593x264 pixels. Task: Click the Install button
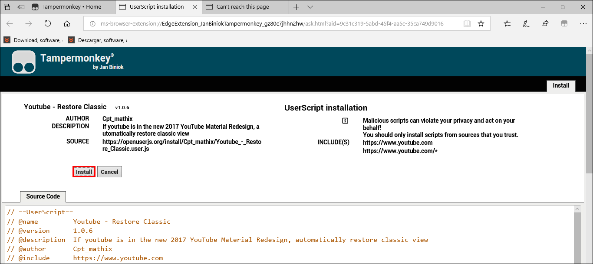click(84, 172)
